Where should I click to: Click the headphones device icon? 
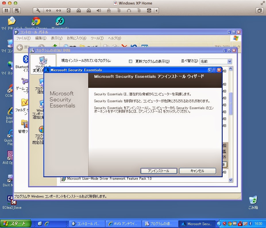(129, 11)
